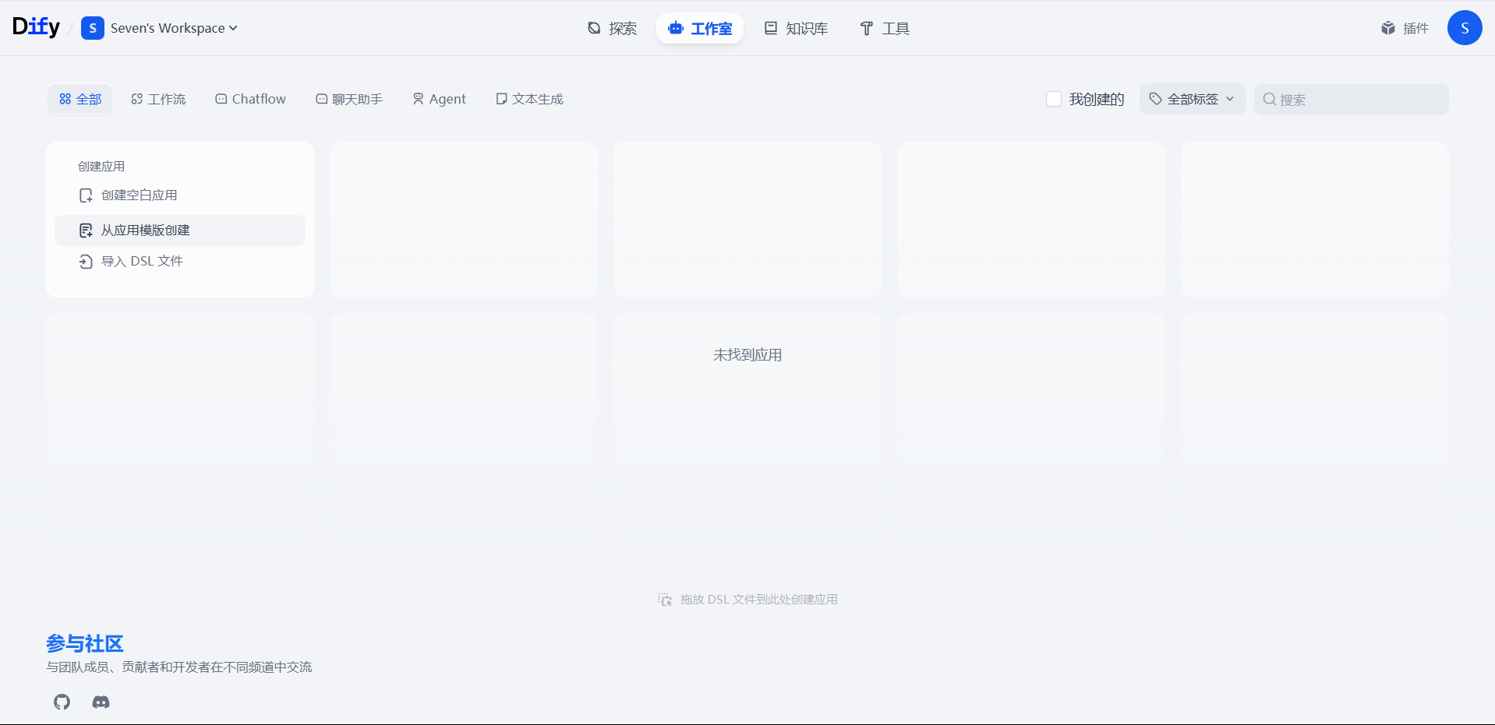1495x725 pixels.
Task: Open the 探索 (Explore) section
Action: pos(613,28)
